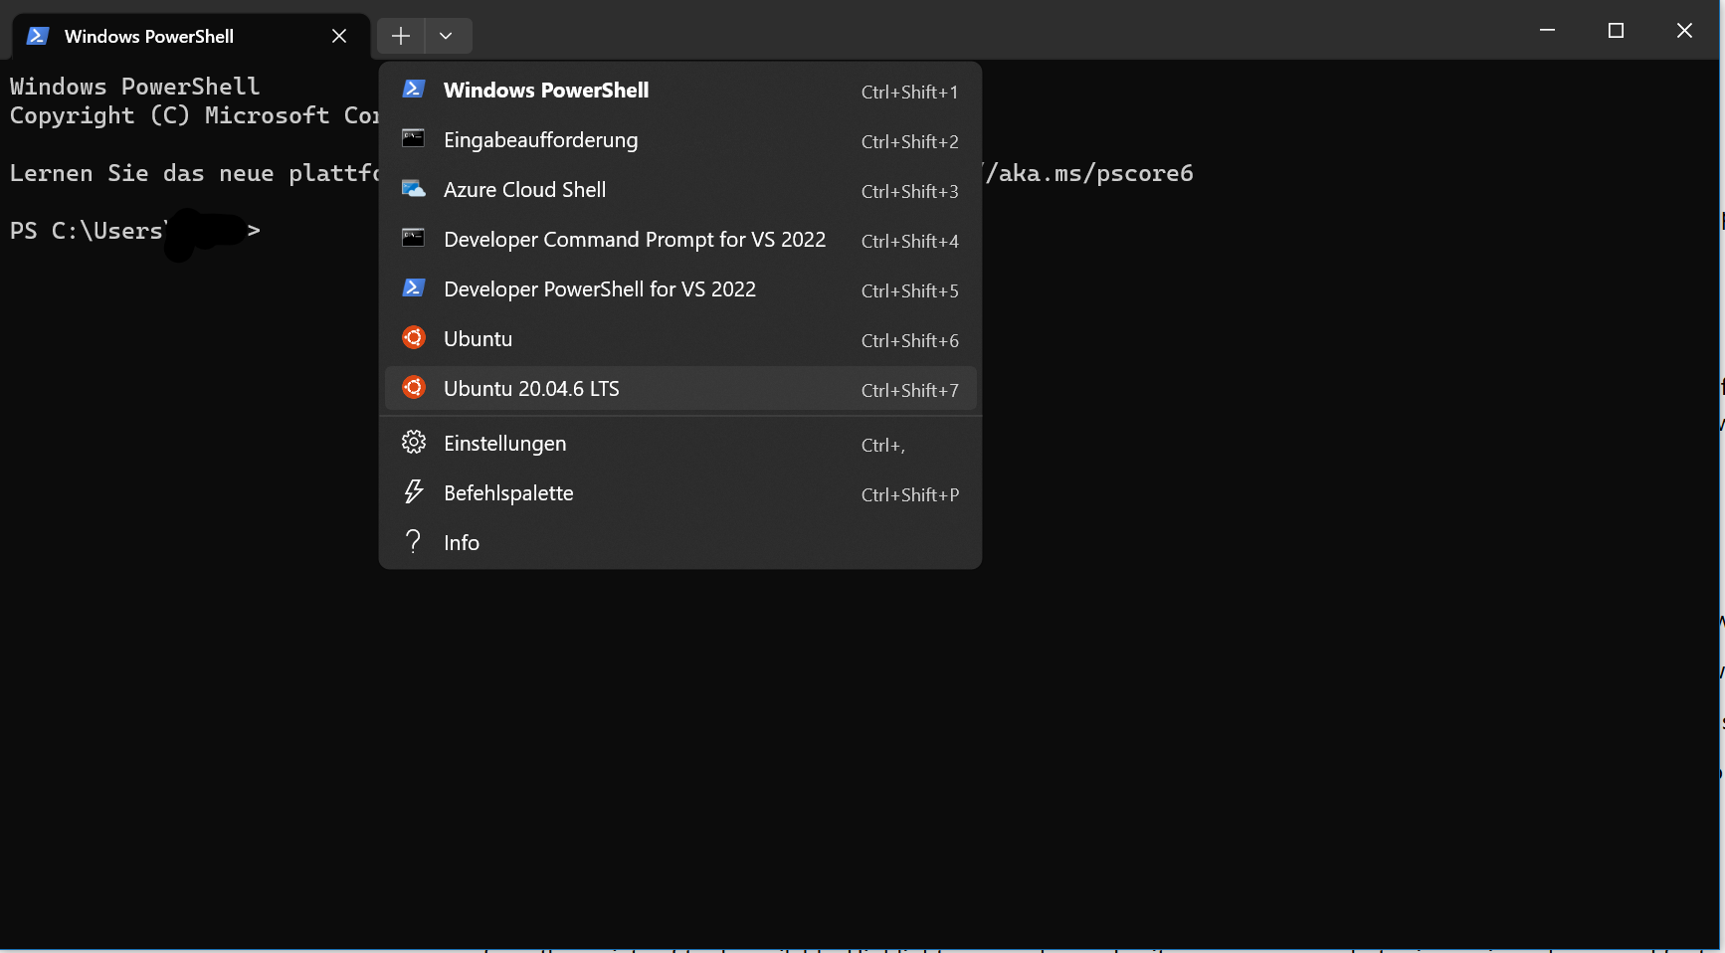This screenshot has width=1725, height=953.
Task: Open Einstellungen from the menu
Action: tap(505, 443)
